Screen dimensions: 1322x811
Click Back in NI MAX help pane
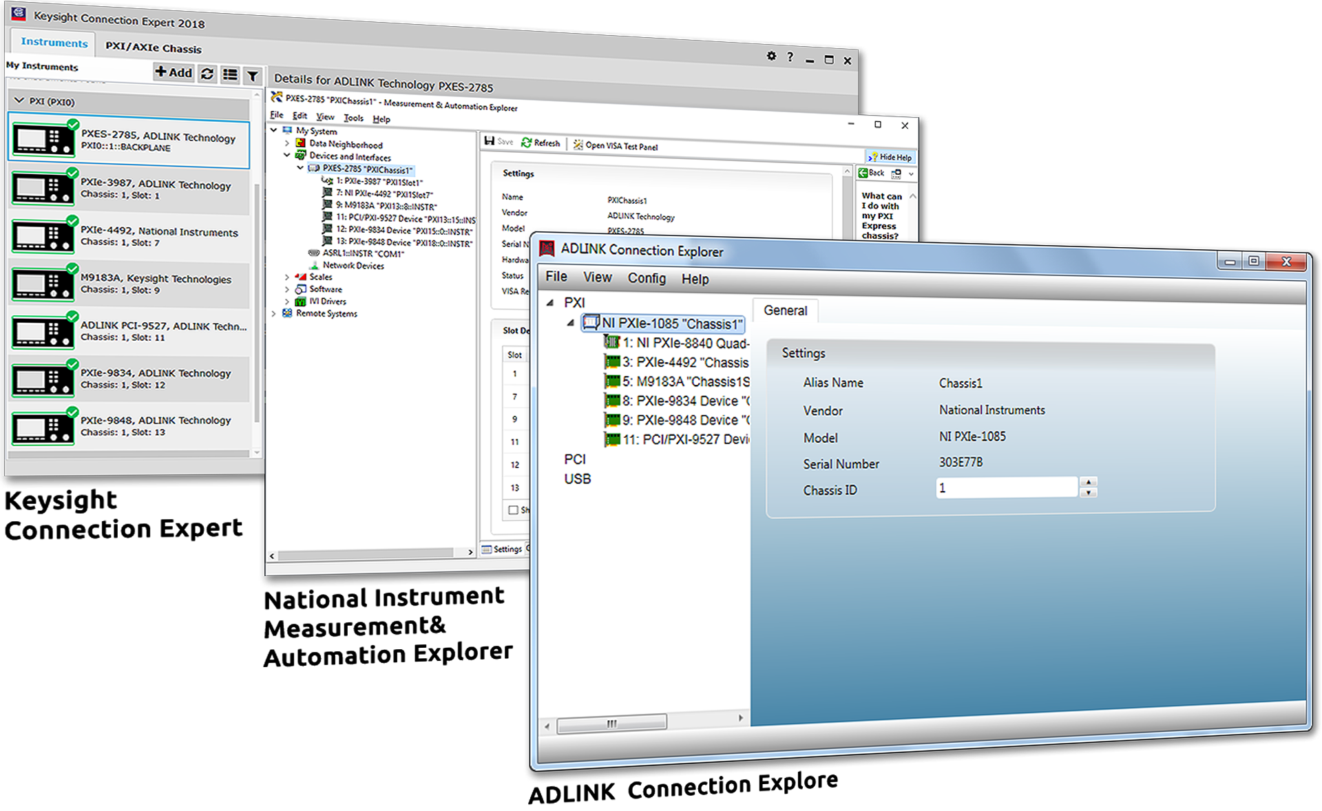click(x=871, y=173)
